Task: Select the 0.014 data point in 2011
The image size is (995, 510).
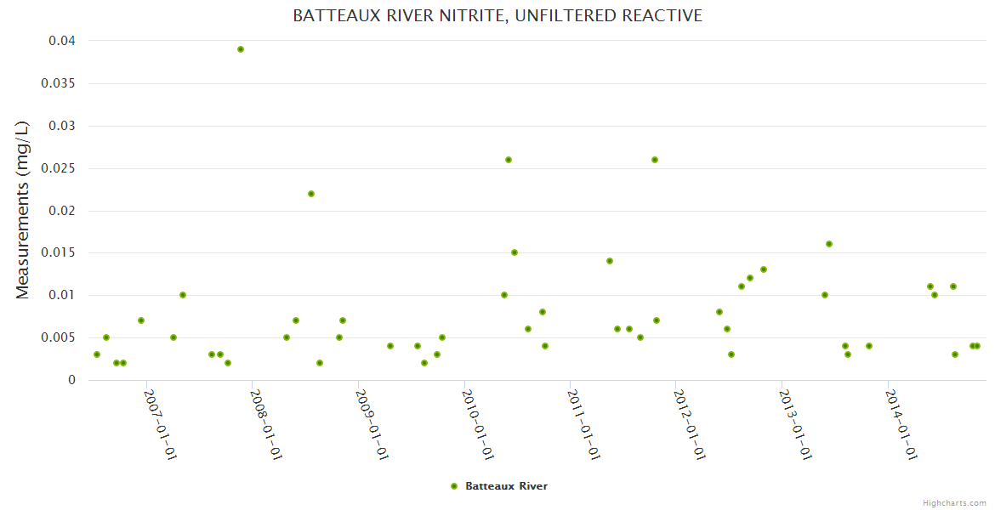Action: point(610,261)
